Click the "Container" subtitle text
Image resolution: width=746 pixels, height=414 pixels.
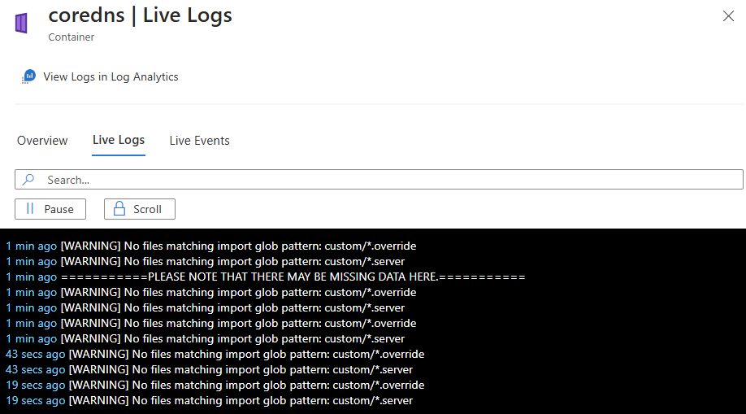coord(72,37)
